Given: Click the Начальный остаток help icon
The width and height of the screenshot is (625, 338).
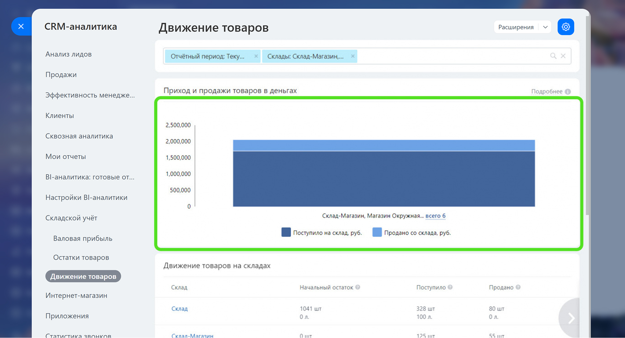Looking at the screenshot, I should click(358, 287).
